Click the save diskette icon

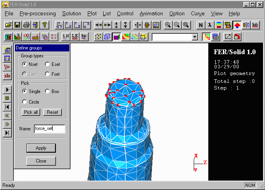coord(17,25)
